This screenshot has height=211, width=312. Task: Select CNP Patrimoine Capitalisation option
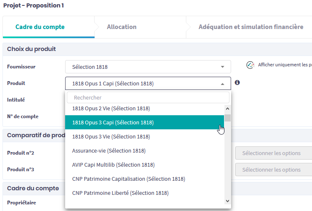click(129, 179)
